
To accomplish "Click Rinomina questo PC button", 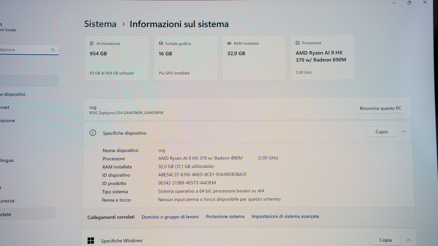I will (380, 108).
